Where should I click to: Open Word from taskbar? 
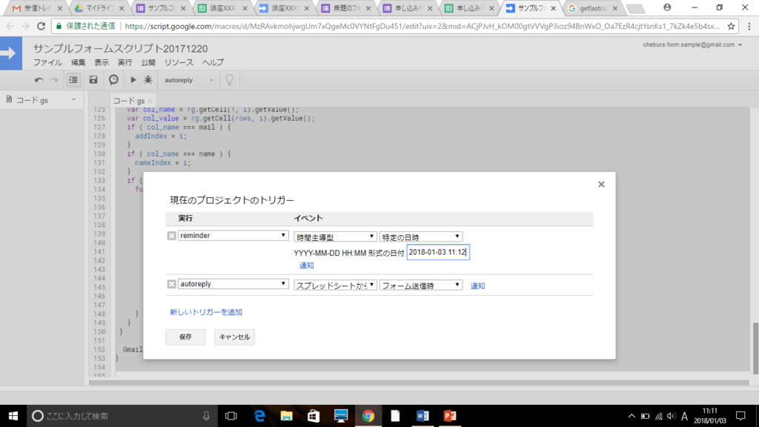pos(422,416)
